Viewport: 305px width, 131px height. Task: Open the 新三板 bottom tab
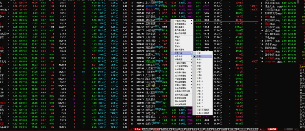pos(233,129)
